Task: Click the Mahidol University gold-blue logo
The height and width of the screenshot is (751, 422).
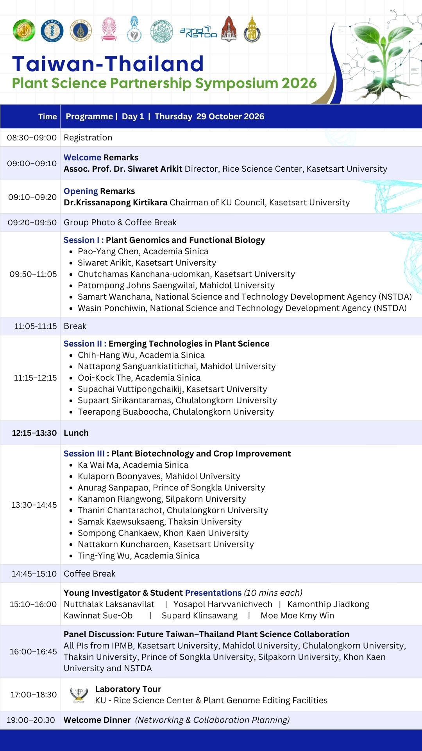Action: tap(81, 31)
